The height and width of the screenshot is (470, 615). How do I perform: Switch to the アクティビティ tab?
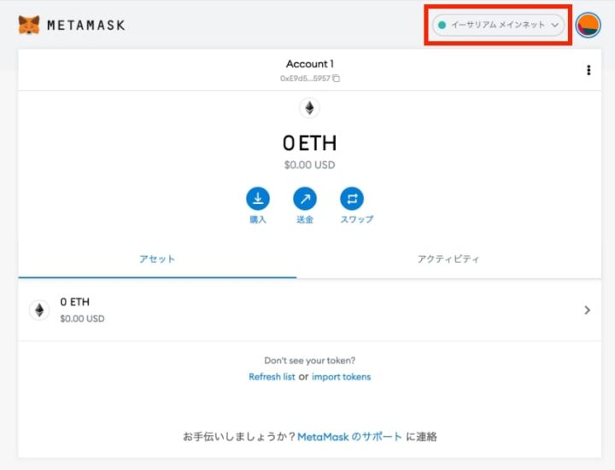[x=448, y=258]
